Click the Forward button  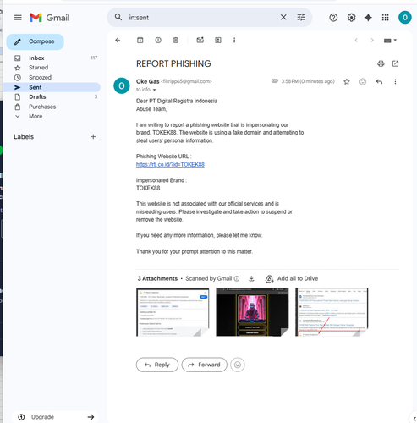click(204, 365)
